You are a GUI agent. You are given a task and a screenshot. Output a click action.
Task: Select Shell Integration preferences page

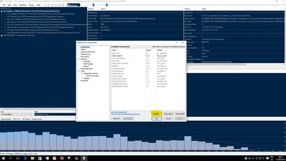click(87, 68)
